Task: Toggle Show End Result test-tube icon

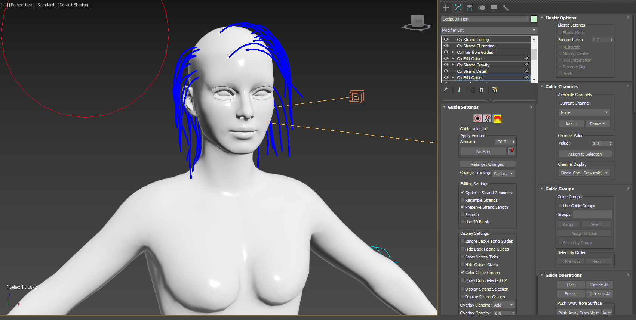Action: point(459,90)
